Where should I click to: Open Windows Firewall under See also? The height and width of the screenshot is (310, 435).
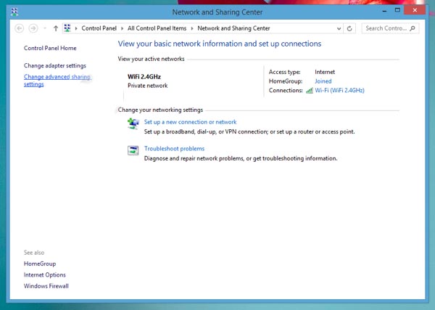[x=46, y=286]
